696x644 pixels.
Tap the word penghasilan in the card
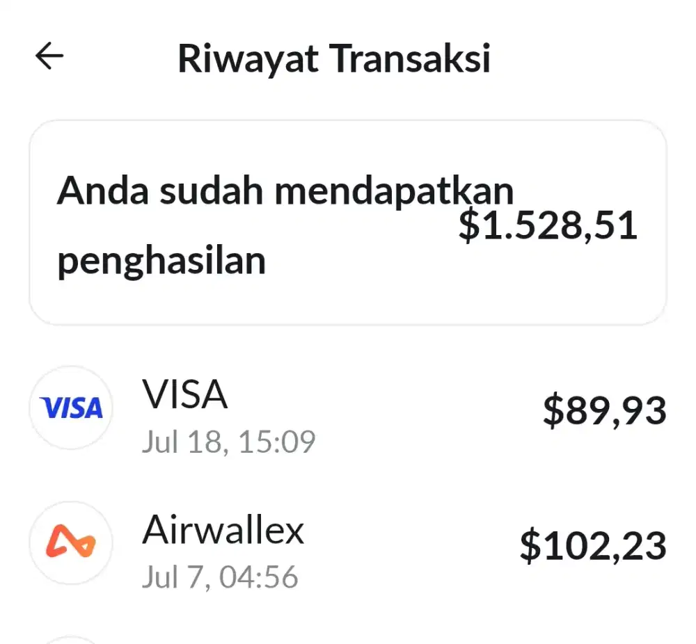(161, 261)
